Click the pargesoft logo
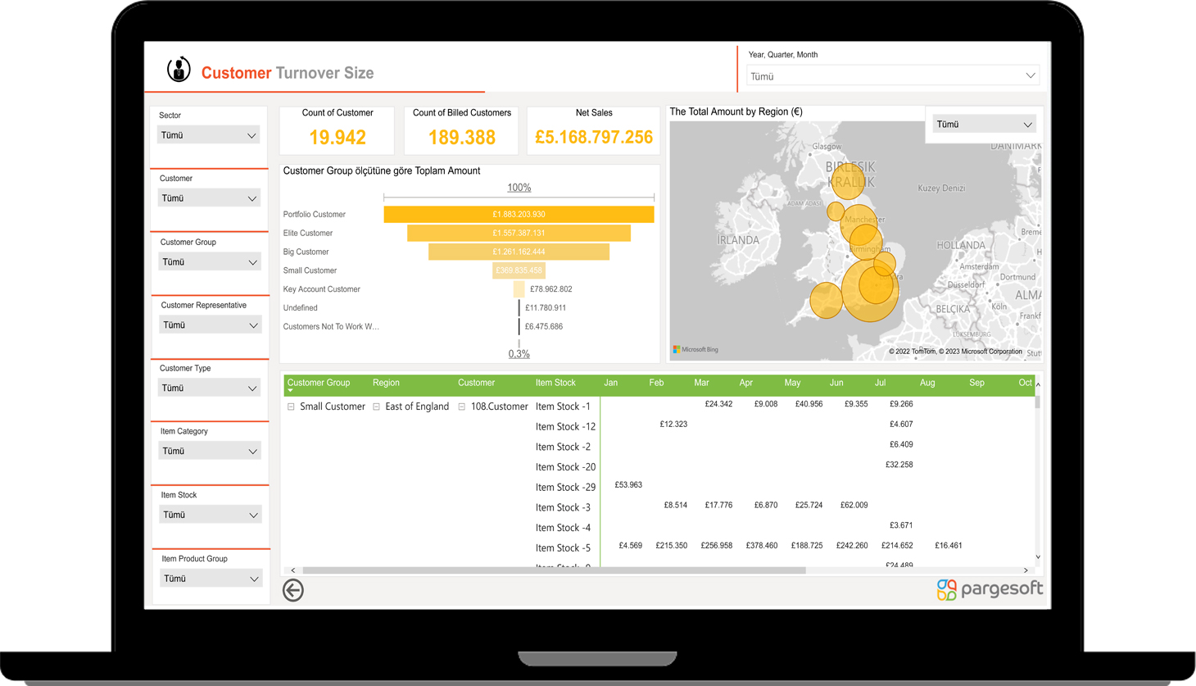 990,589
